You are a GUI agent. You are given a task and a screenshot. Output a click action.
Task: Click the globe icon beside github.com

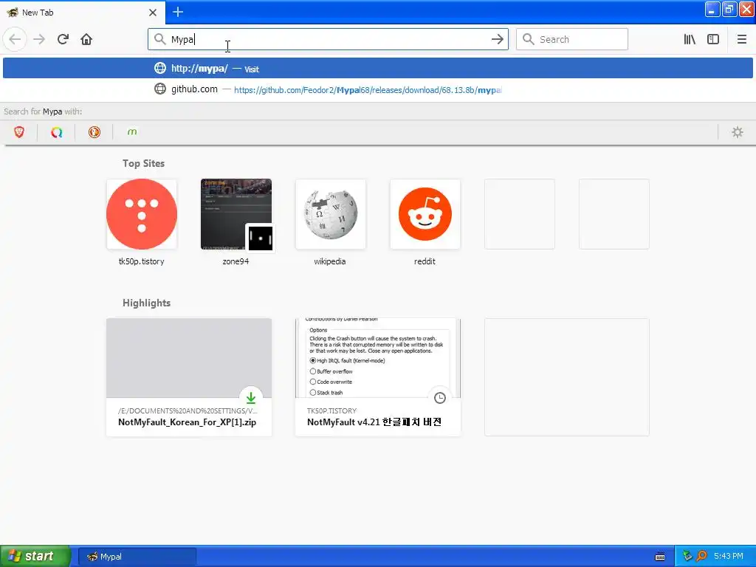[x=160, y=89]
